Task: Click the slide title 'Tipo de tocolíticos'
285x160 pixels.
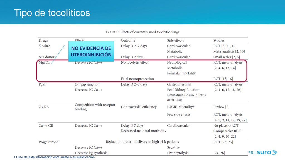Action: coord(52,13)
